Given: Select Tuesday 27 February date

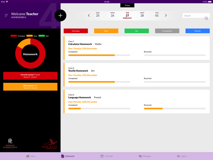Looking at the screenshot, I should tap(127, 15).
